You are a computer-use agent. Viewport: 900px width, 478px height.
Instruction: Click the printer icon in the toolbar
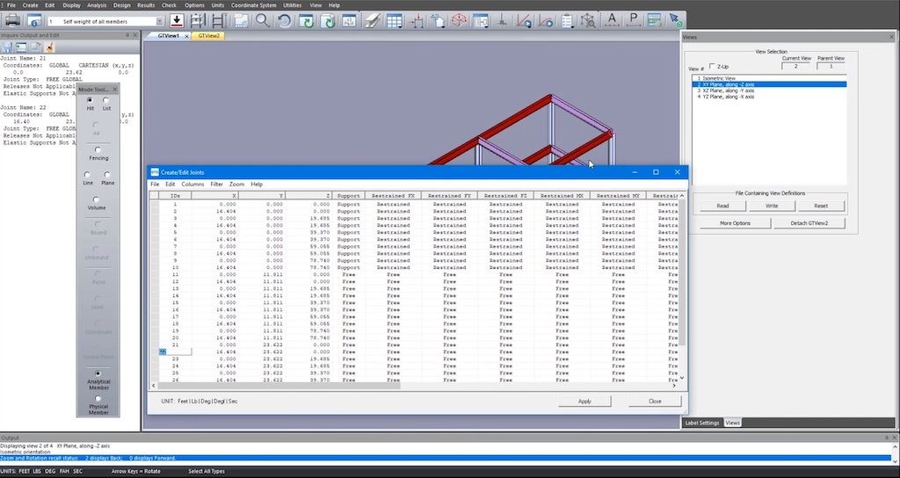point(12,20)
